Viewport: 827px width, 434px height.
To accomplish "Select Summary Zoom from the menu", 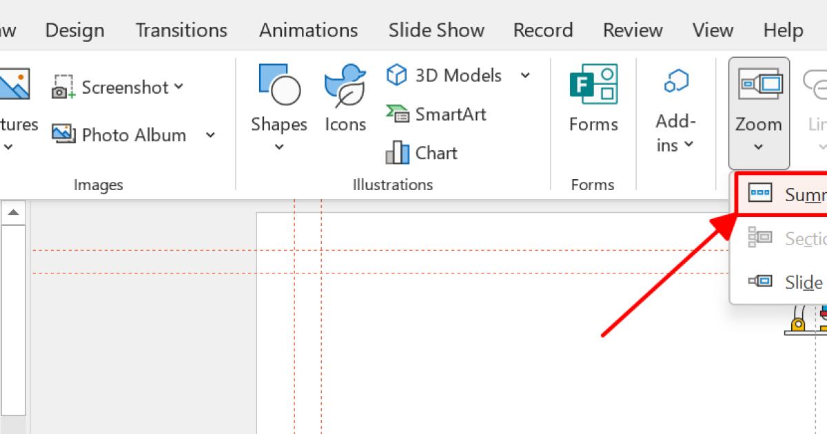I will 799,194.
